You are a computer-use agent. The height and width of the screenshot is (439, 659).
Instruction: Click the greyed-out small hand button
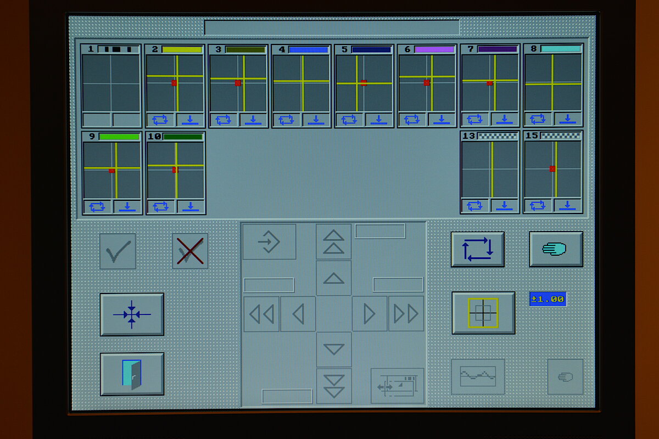[x=565, y=376]
